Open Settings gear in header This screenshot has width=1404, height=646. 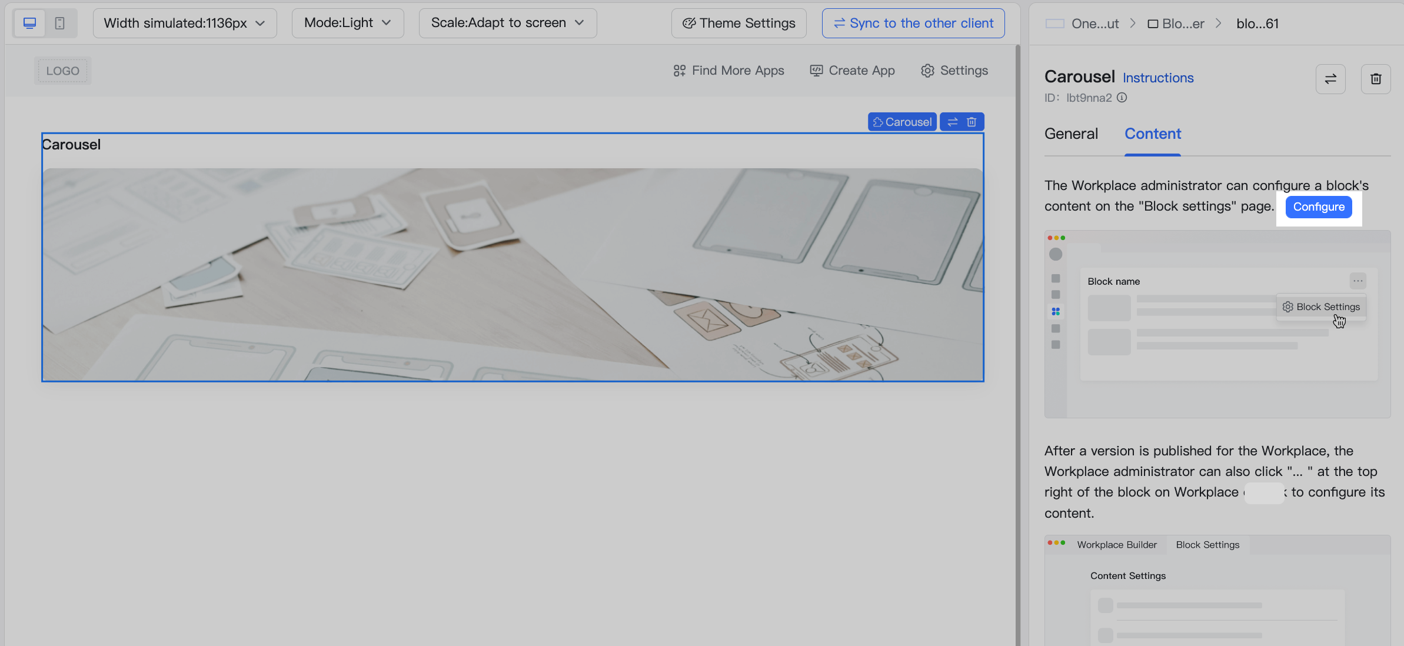[927, 71]
